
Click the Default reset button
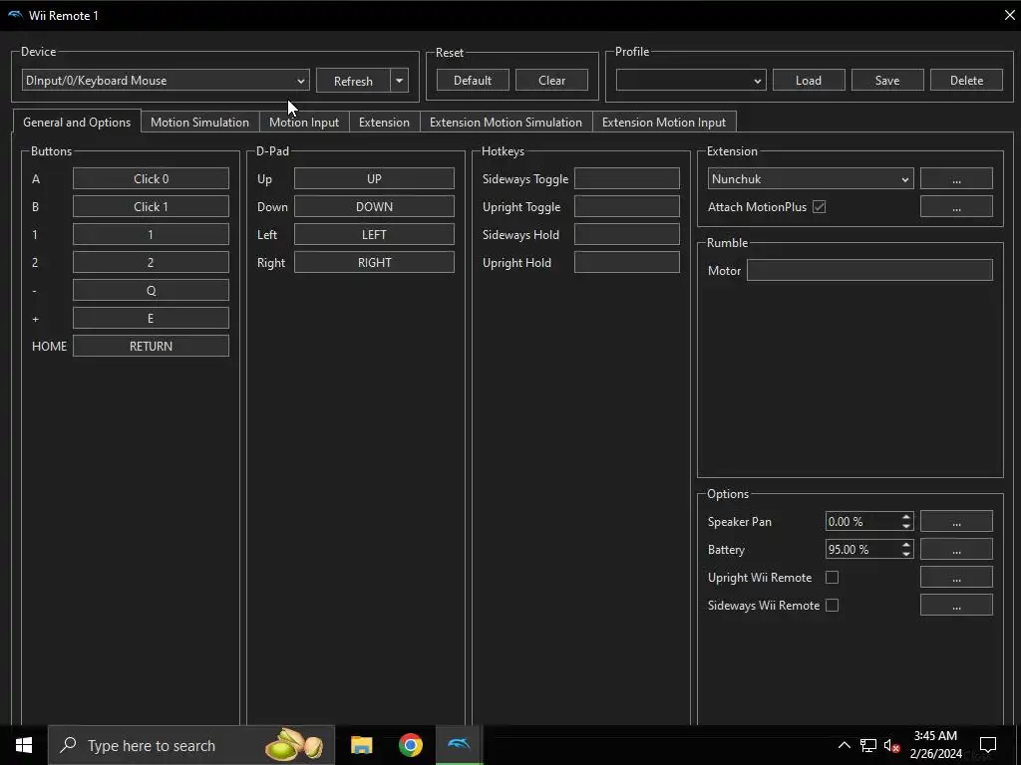pos(473,80)
